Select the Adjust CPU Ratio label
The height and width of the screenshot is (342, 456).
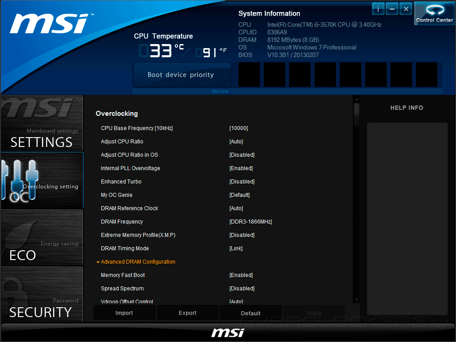[x=122, y=142]
